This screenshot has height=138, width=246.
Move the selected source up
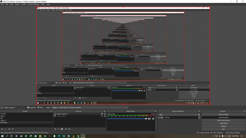click(66, 129)
